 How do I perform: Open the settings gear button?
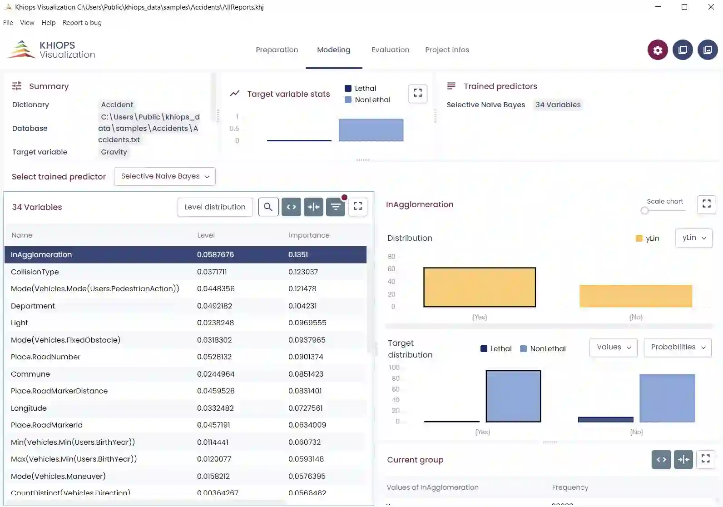click(658, 50)
